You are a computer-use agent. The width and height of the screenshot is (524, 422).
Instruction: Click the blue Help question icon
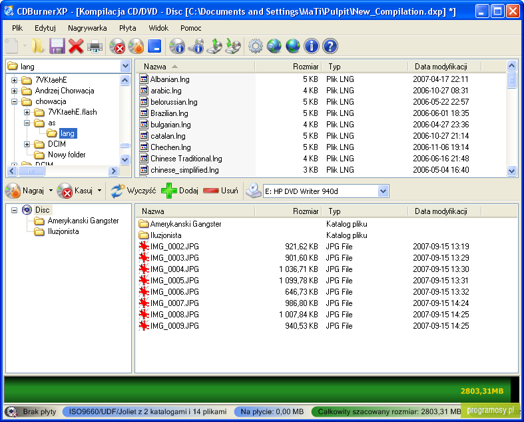coord(330,46)
